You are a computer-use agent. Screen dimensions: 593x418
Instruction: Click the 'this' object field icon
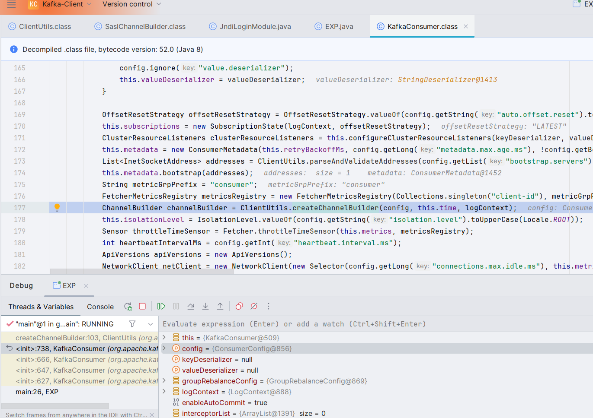[176, 338]
